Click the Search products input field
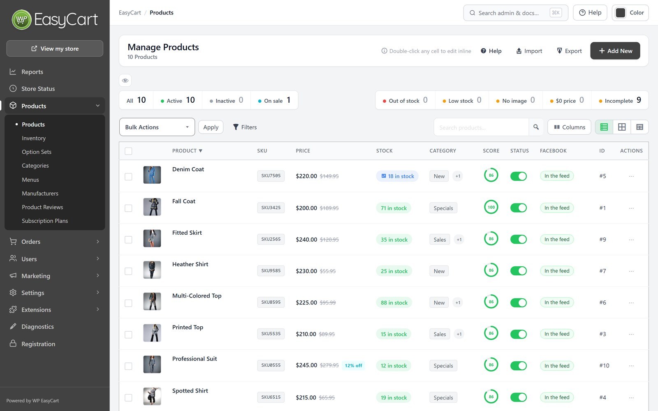Image resolution: width=658 pixels, height=411 pixels. [481, 127]
